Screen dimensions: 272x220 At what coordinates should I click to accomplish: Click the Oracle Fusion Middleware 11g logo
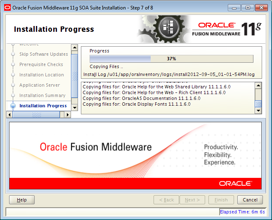pyautogui.click(x=227, y=29)
